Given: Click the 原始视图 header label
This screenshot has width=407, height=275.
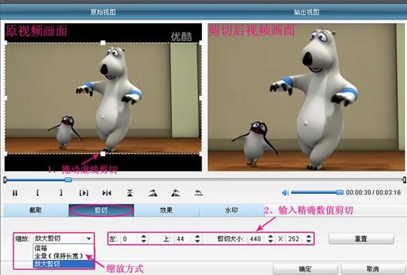Looking at the screenshot, I should (103, 12).
